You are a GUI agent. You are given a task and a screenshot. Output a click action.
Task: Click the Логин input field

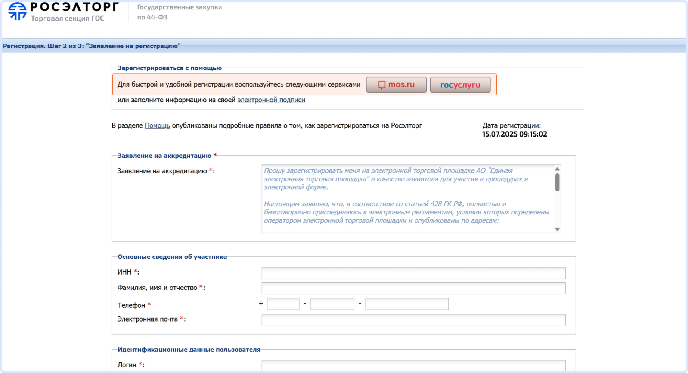413,366
